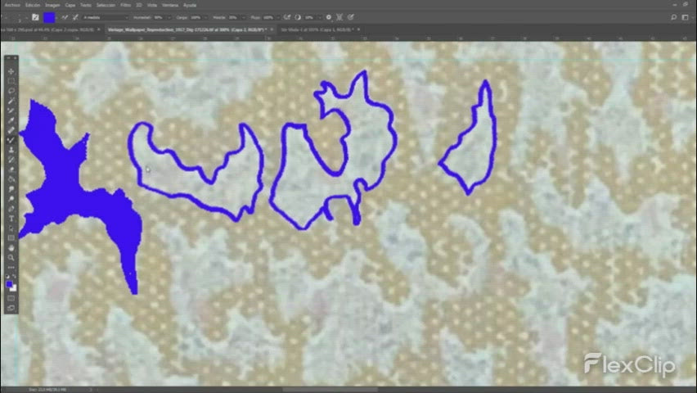Select the Zoom tool
The image size is (697, 393).
point(11,258)
